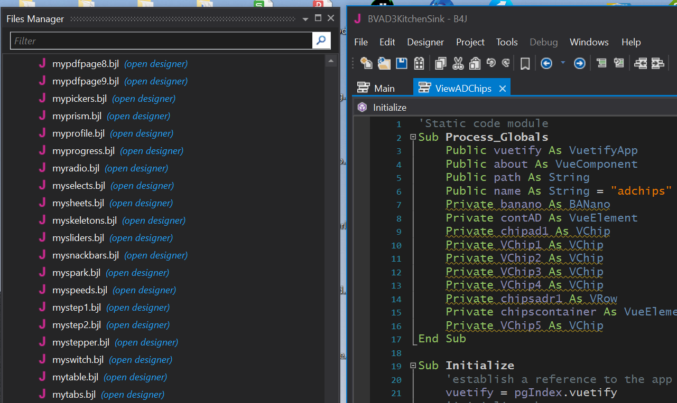Click the Cut scissors icon

pyautogui.click(x=458, y=63)
